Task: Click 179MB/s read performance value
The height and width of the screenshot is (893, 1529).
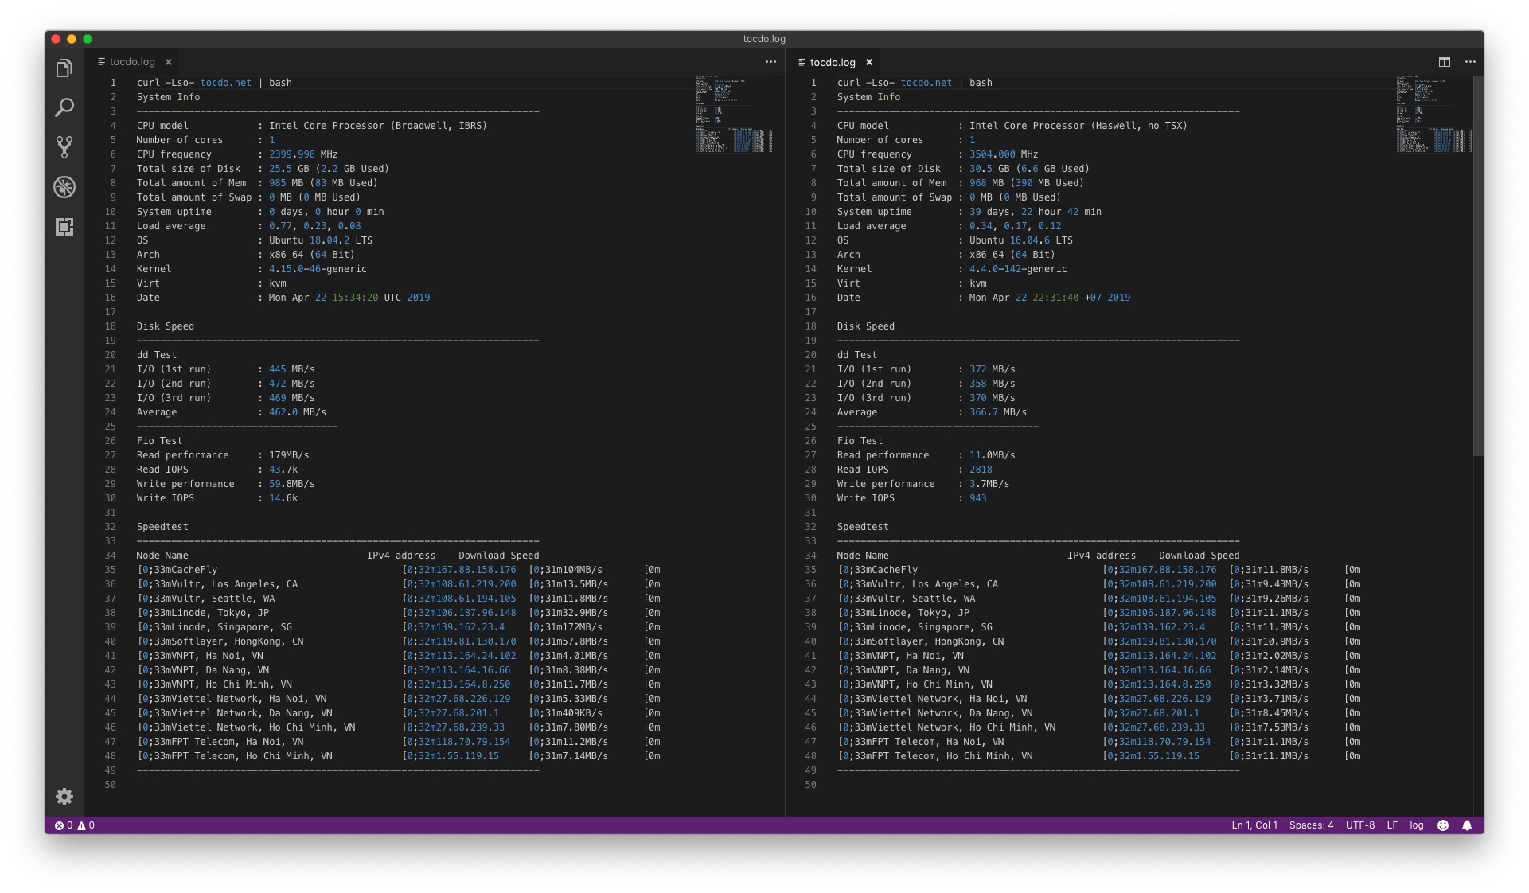Action: pos(289,455)
